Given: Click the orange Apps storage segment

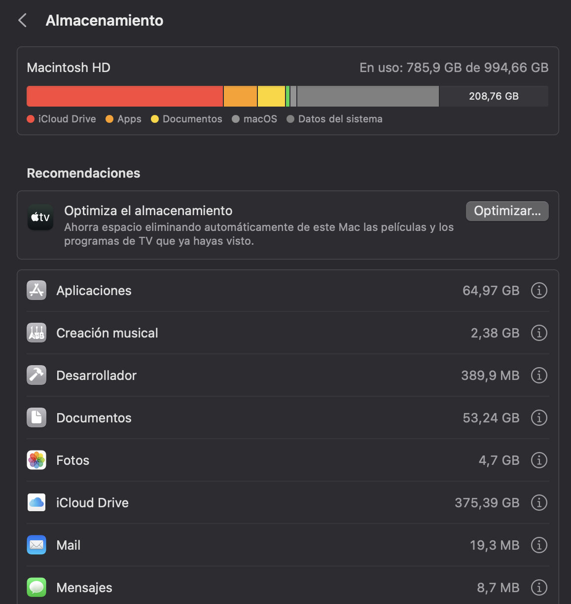Looking at the screenshot, I should click(x=240, y=96).
